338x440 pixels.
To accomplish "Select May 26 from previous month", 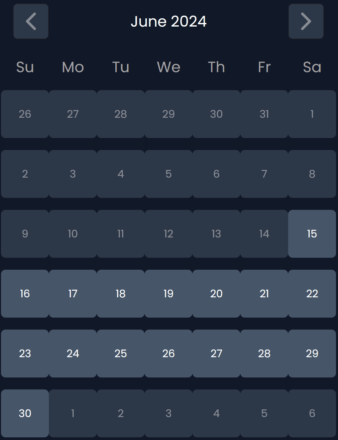I will point(25,114).
